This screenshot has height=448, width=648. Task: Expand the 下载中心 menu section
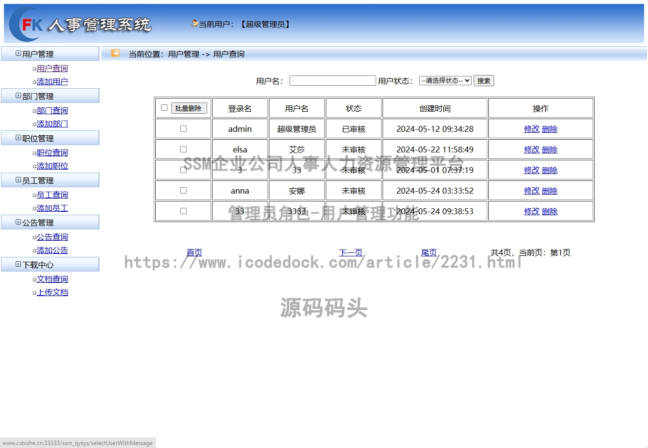tap(50, 264)
